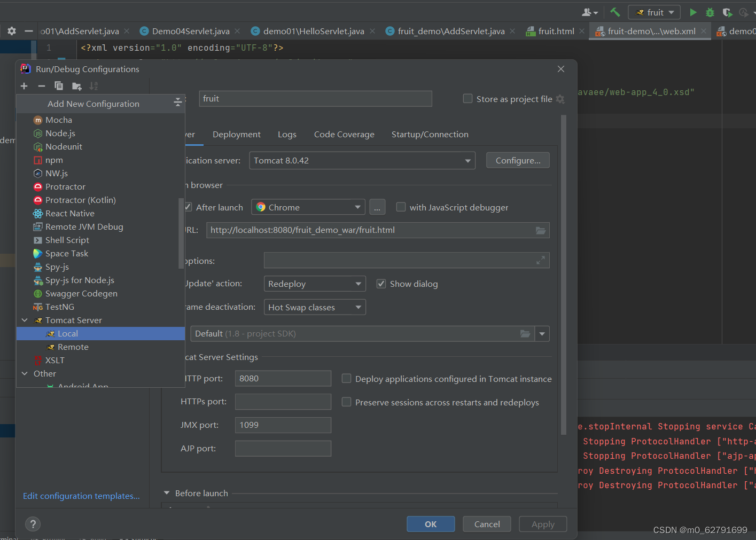
Task: Toggle After launch checkbox
Action: tap(188, 207)
